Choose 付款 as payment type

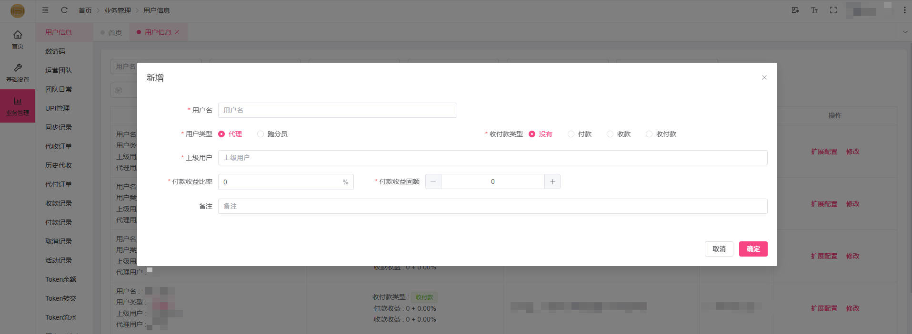[x=571, y=134]
